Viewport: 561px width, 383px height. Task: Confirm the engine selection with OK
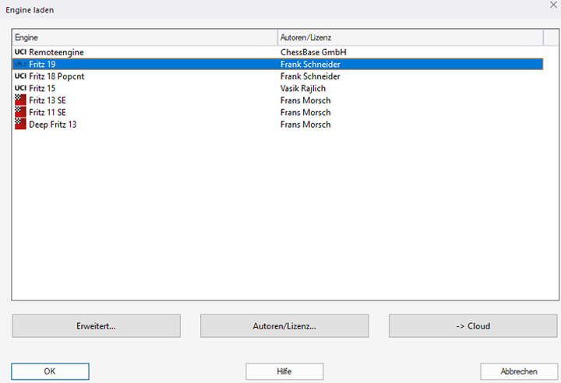click(x=50, y=371)
